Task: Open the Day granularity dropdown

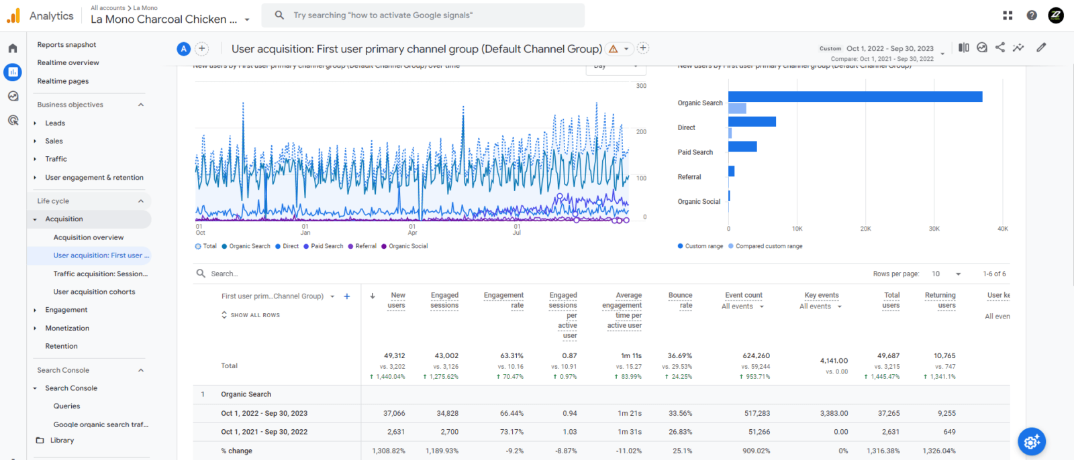Action: (616, 67)
